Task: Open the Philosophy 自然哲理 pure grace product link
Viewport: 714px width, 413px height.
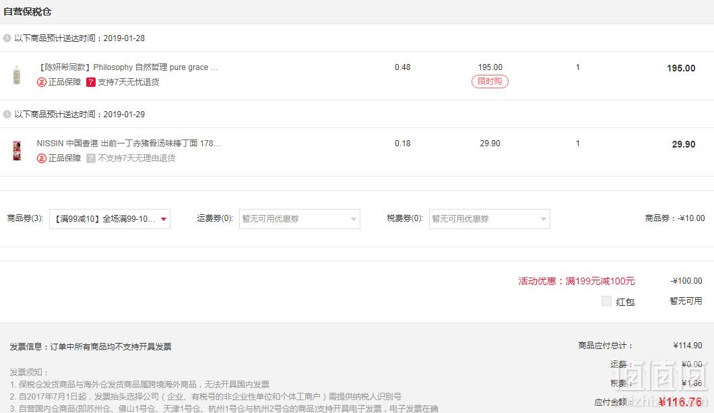Action: (127, 67)
